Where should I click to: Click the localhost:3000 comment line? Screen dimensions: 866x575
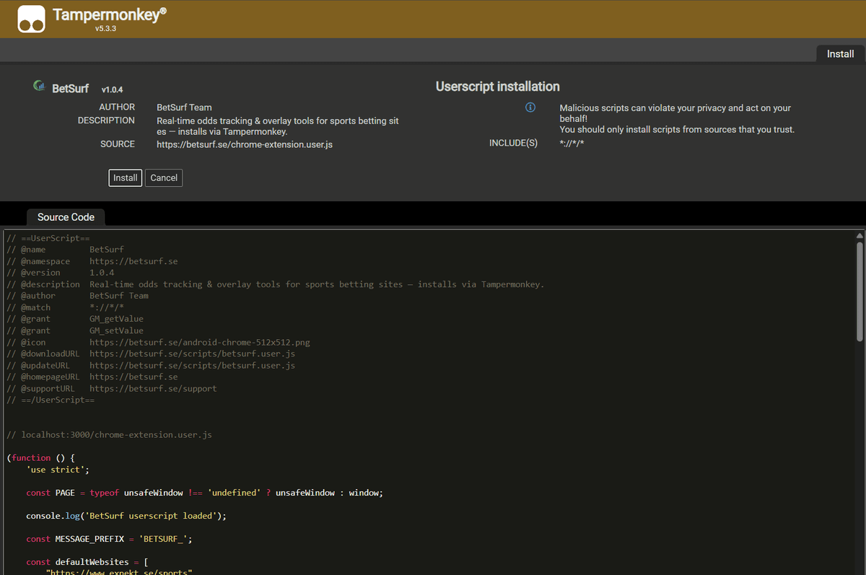(x=109, y=435)
